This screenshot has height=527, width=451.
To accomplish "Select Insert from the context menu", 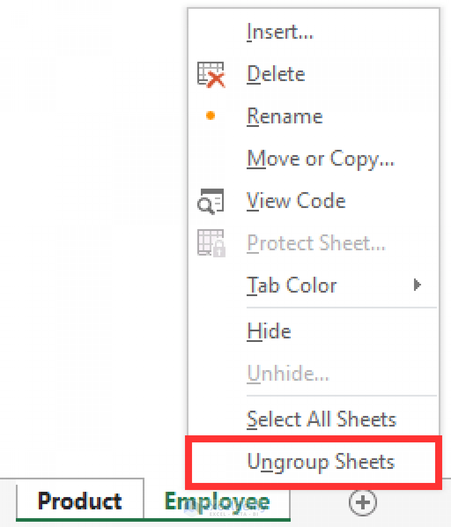I will click(x=280, y=32).
